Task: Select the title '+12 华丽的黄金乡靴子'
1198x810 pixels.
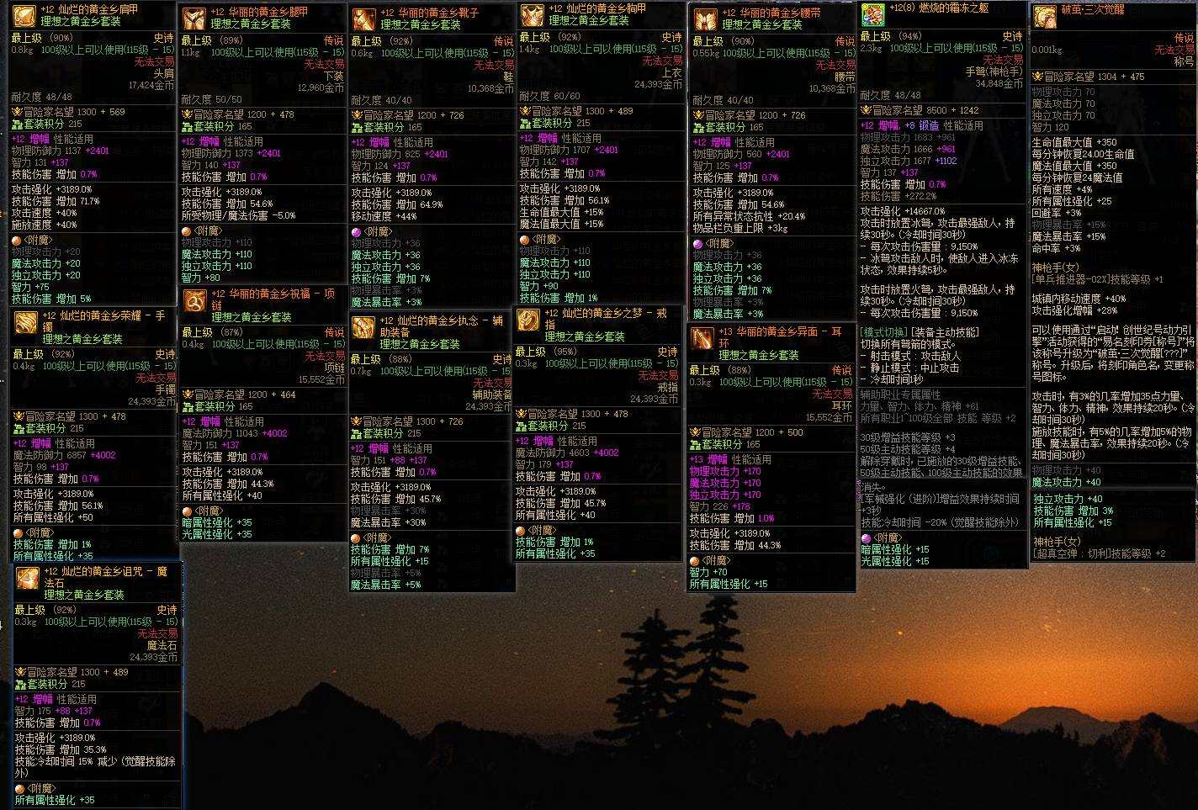Action: click(x=429, y=13)
